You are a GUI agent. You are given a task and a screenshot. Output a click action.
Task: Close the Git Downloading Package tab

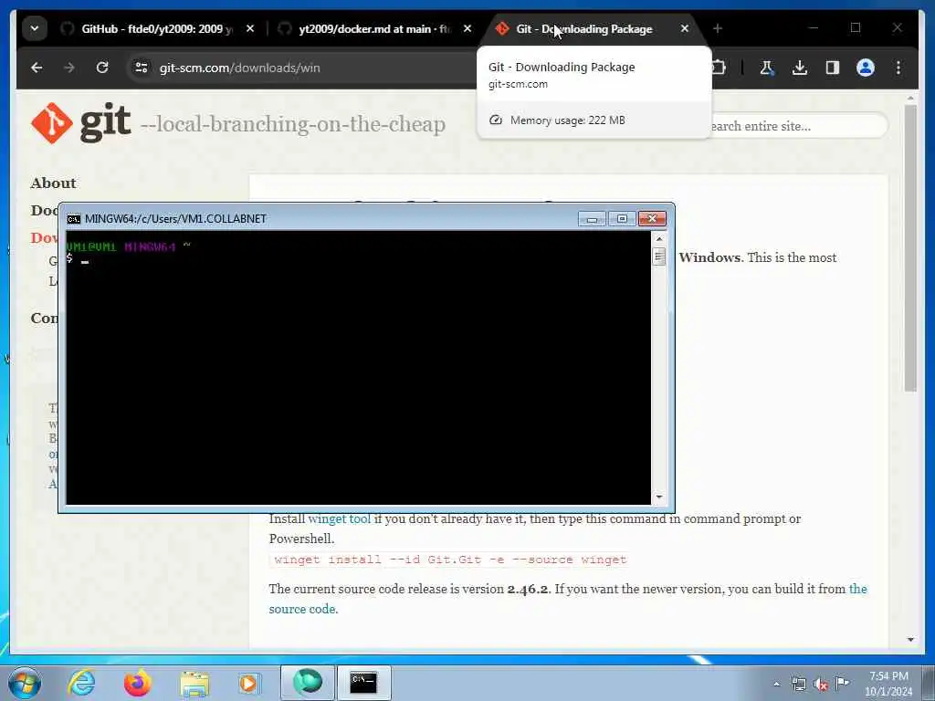(685, 28)
